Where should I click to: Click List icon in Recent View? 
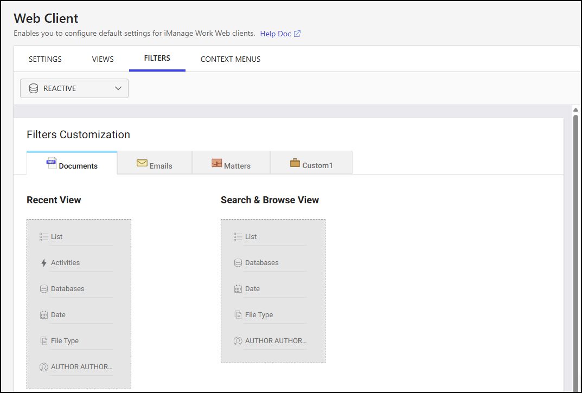[x=44, y=237]
